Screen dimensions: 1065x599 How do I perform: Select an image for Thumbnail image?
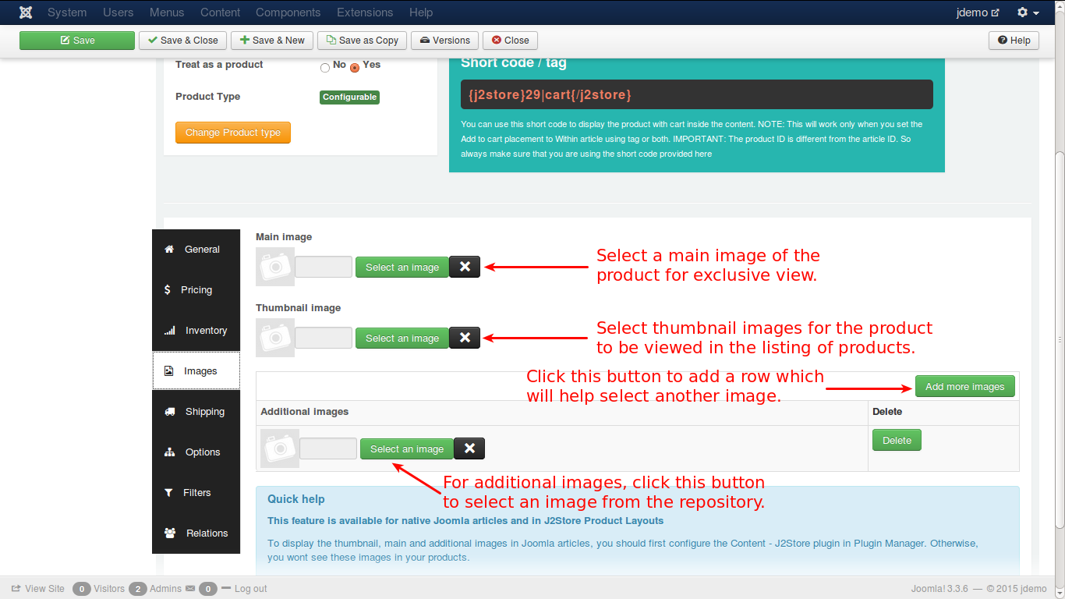pyautogui.click(x=402, y=338)
